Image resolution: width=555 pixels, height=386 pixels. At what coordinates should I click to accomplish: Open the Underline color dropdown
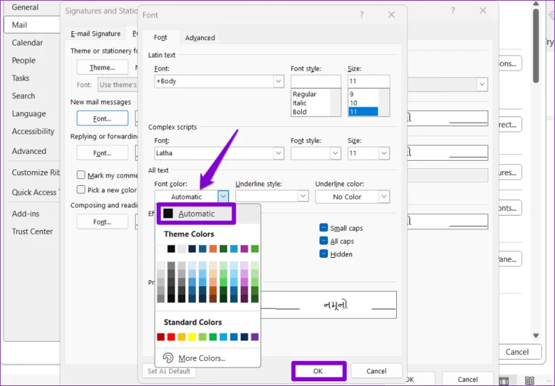click(x=352, y=197)
